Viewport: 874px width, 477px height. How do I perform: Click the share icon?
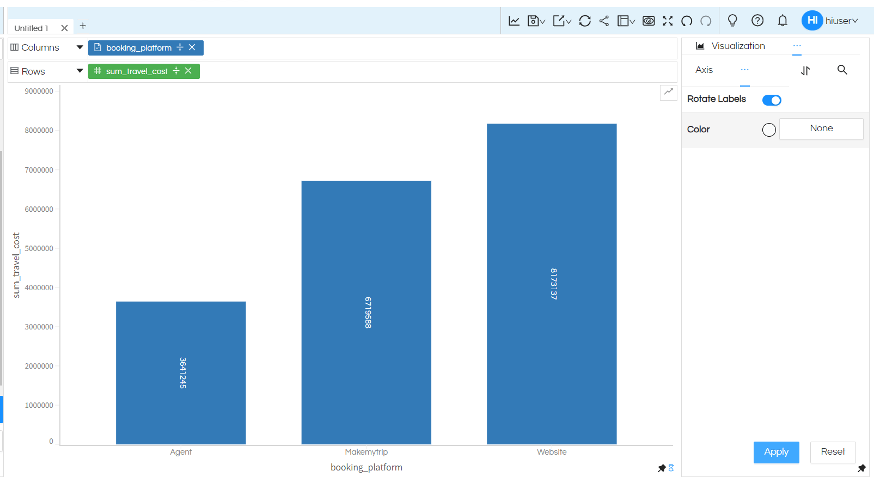pyautogui.click(x=604, y=21)
